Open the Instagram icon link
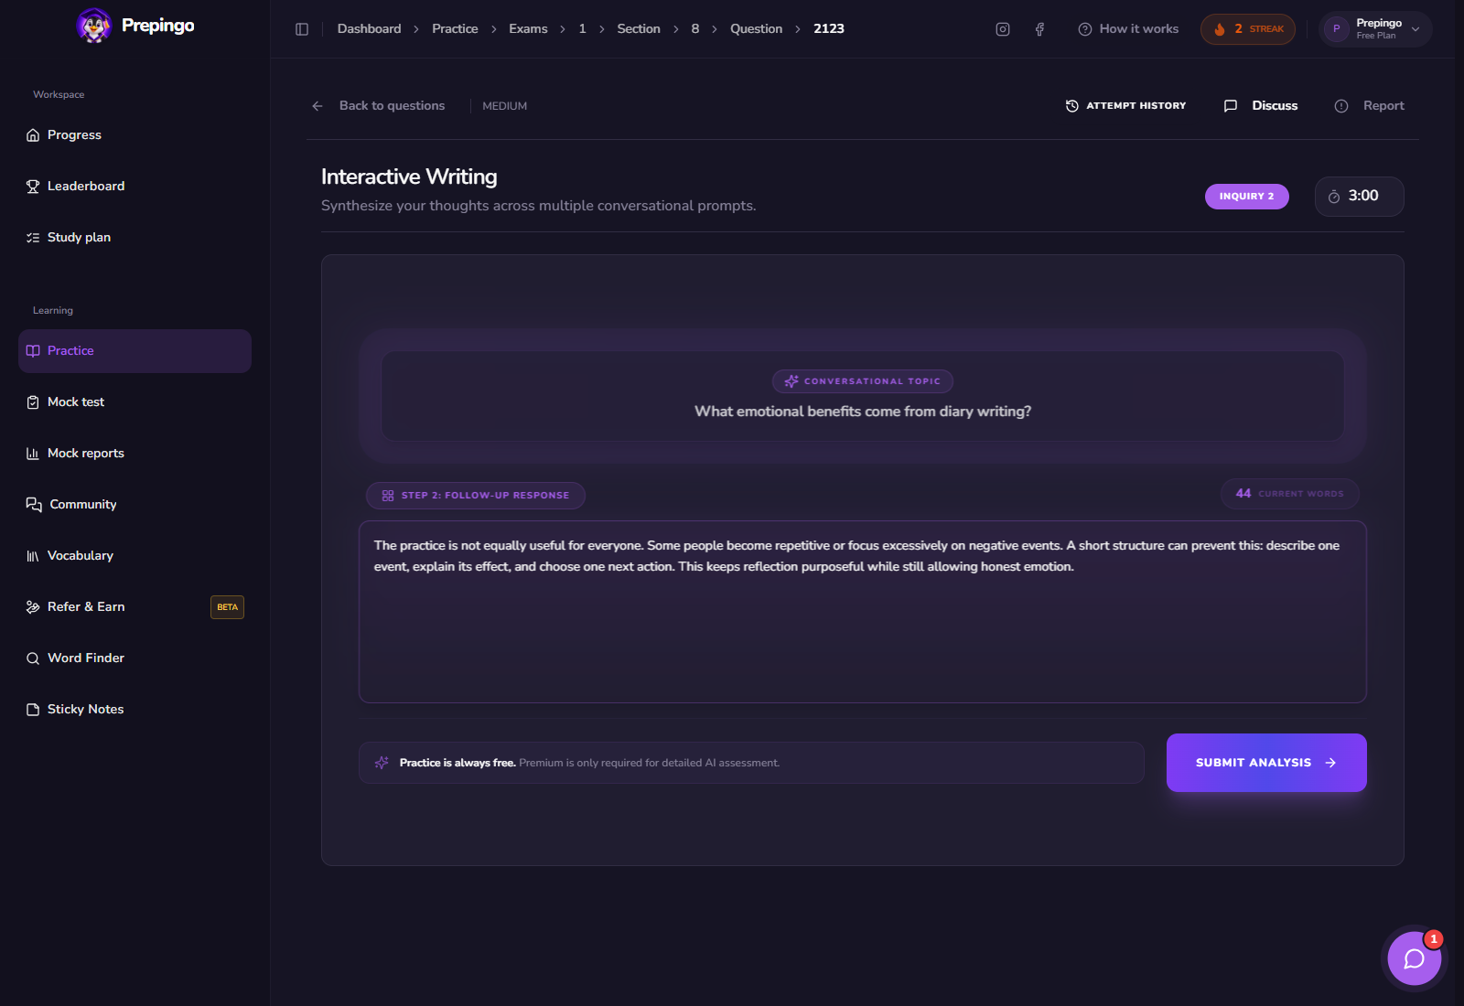This screenshot has height=1006, width=1464. click(1003, 29)
